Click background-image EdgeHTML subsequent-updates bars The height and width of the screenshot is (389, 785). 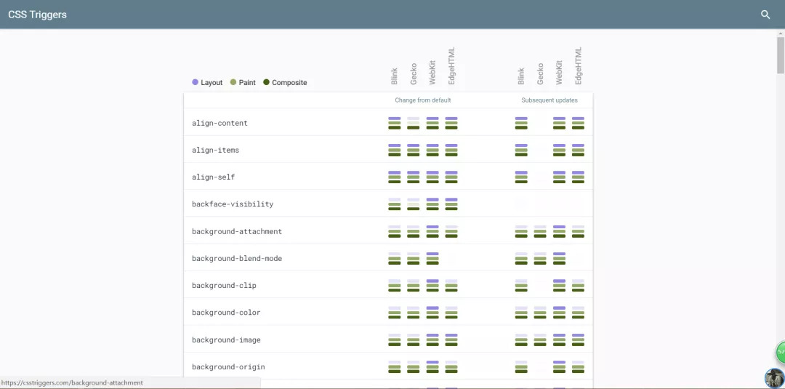coord(578,340)
